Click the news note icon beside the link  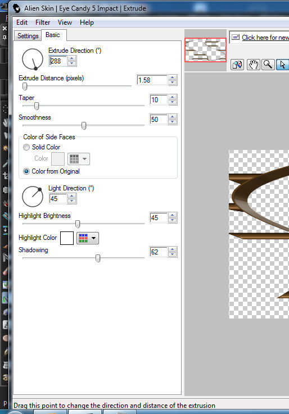pos(236,38)
